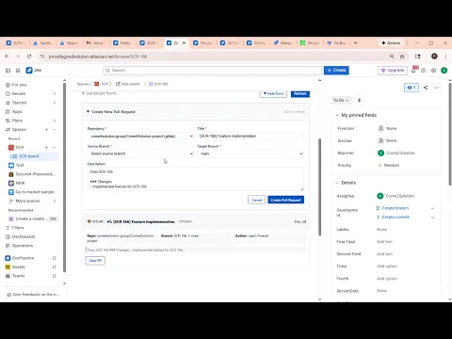
Task: Open Dashboards in sidebar
Action: [24, 236]
